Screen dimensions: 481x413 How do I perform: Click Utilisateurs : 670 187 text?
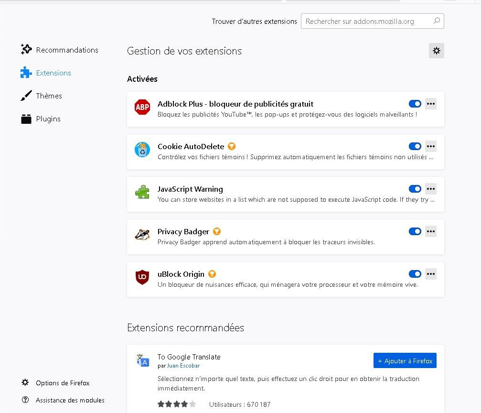[x=240, y=404]
